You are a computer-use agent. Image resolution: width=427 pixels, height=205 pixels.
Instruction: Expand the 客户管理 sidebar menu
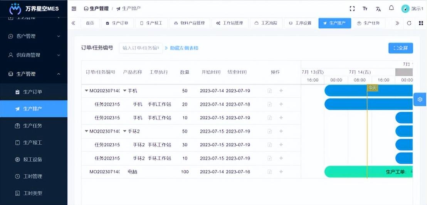click(34, 36)
